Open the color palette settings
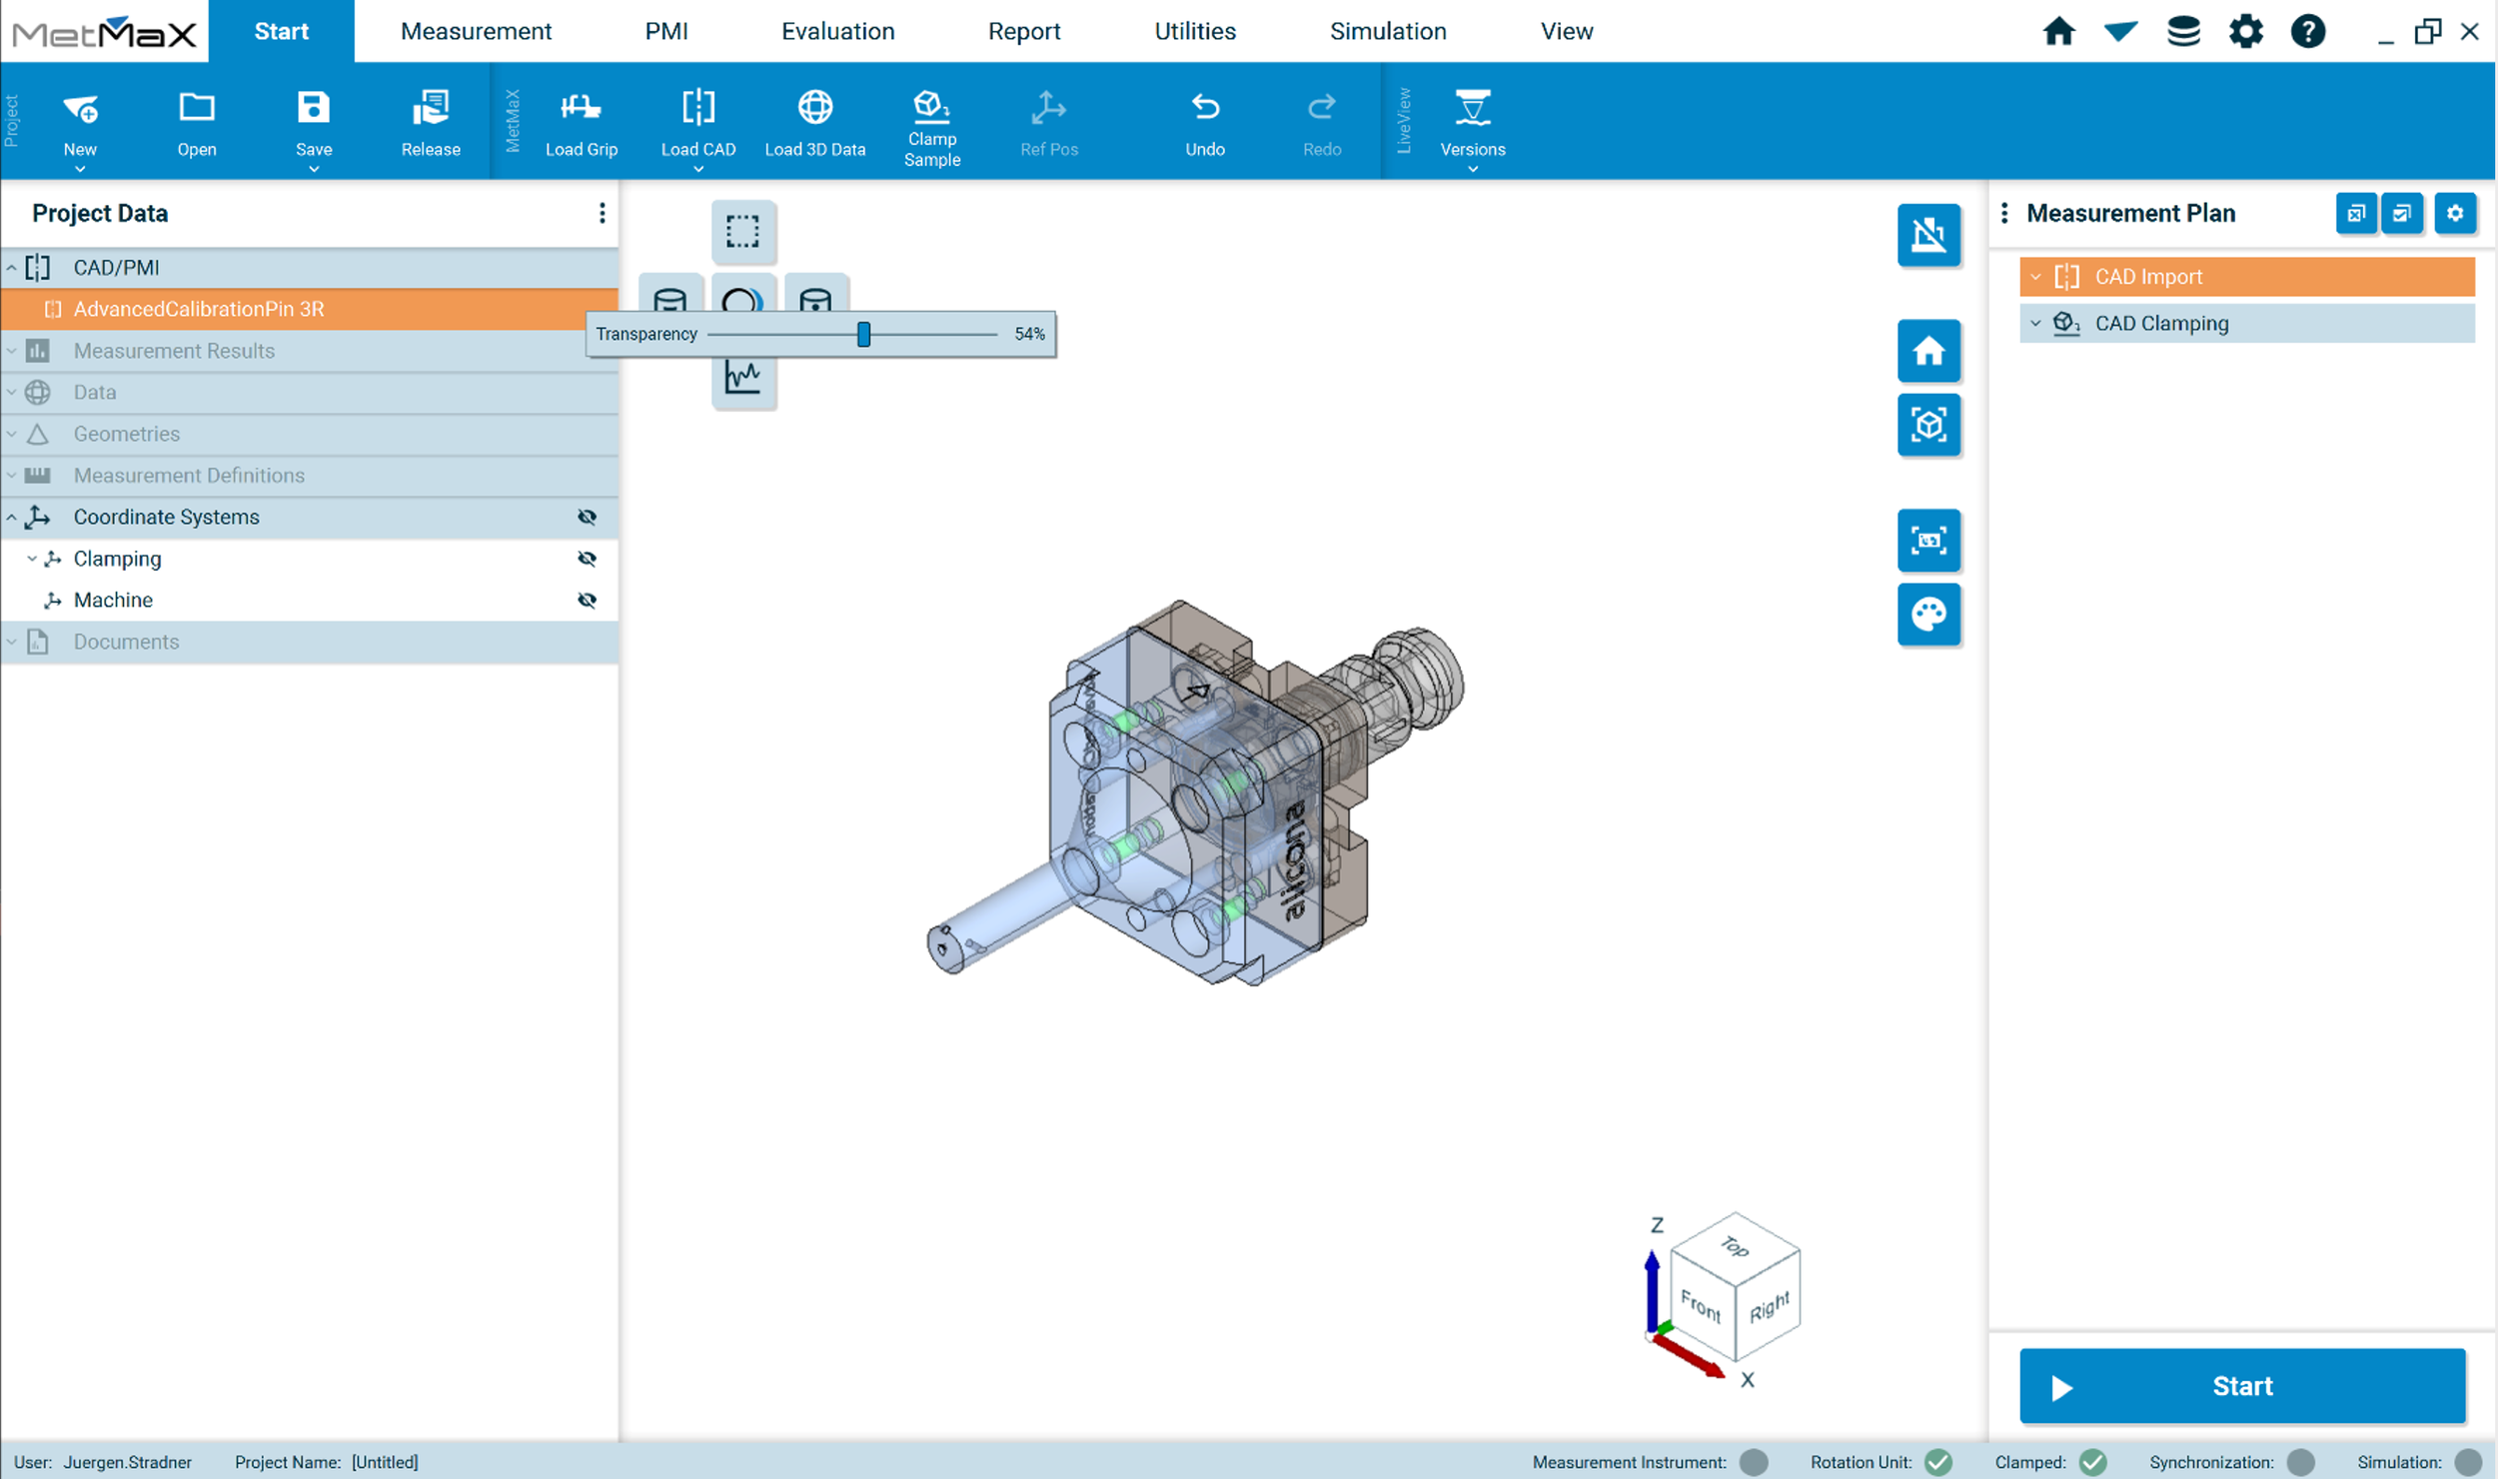The width and height of the screenshot is (2498, 1479). click(1928, 614)
